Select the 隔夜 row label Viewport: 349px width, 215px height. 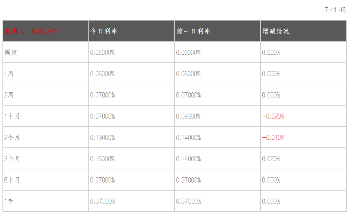[11, 53]
